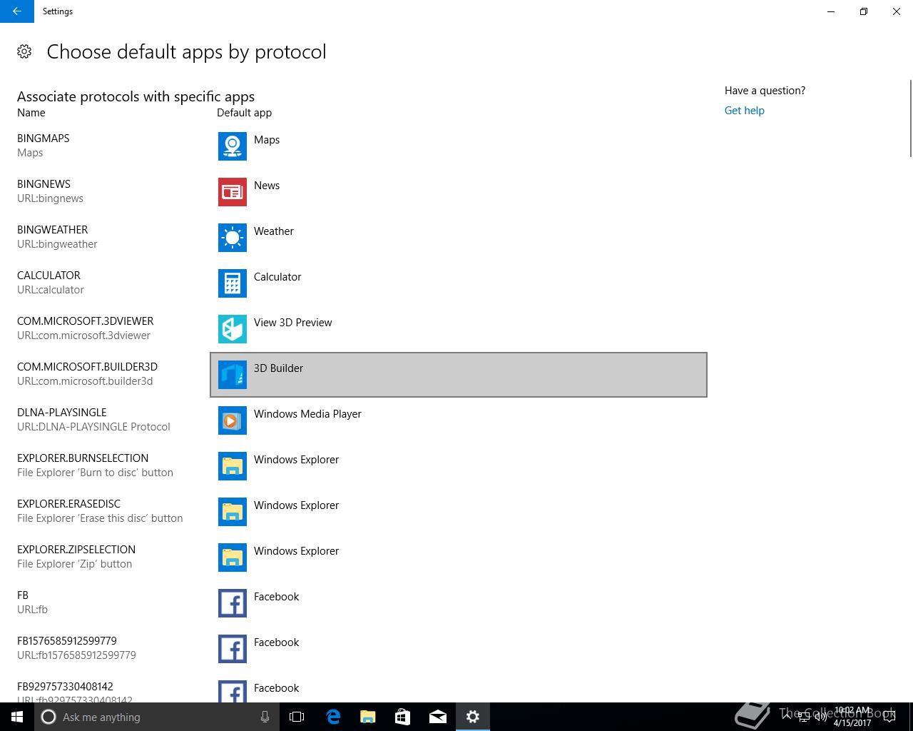Open the Windows Start menu
Image resolution: width=913 pixels, height=731 pixels.
(17, 717)
